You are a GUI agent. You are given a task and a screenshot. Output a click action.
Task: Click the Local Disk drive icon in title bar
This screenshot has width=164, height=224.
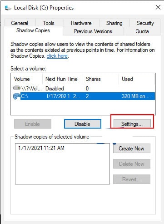[8, 8]
